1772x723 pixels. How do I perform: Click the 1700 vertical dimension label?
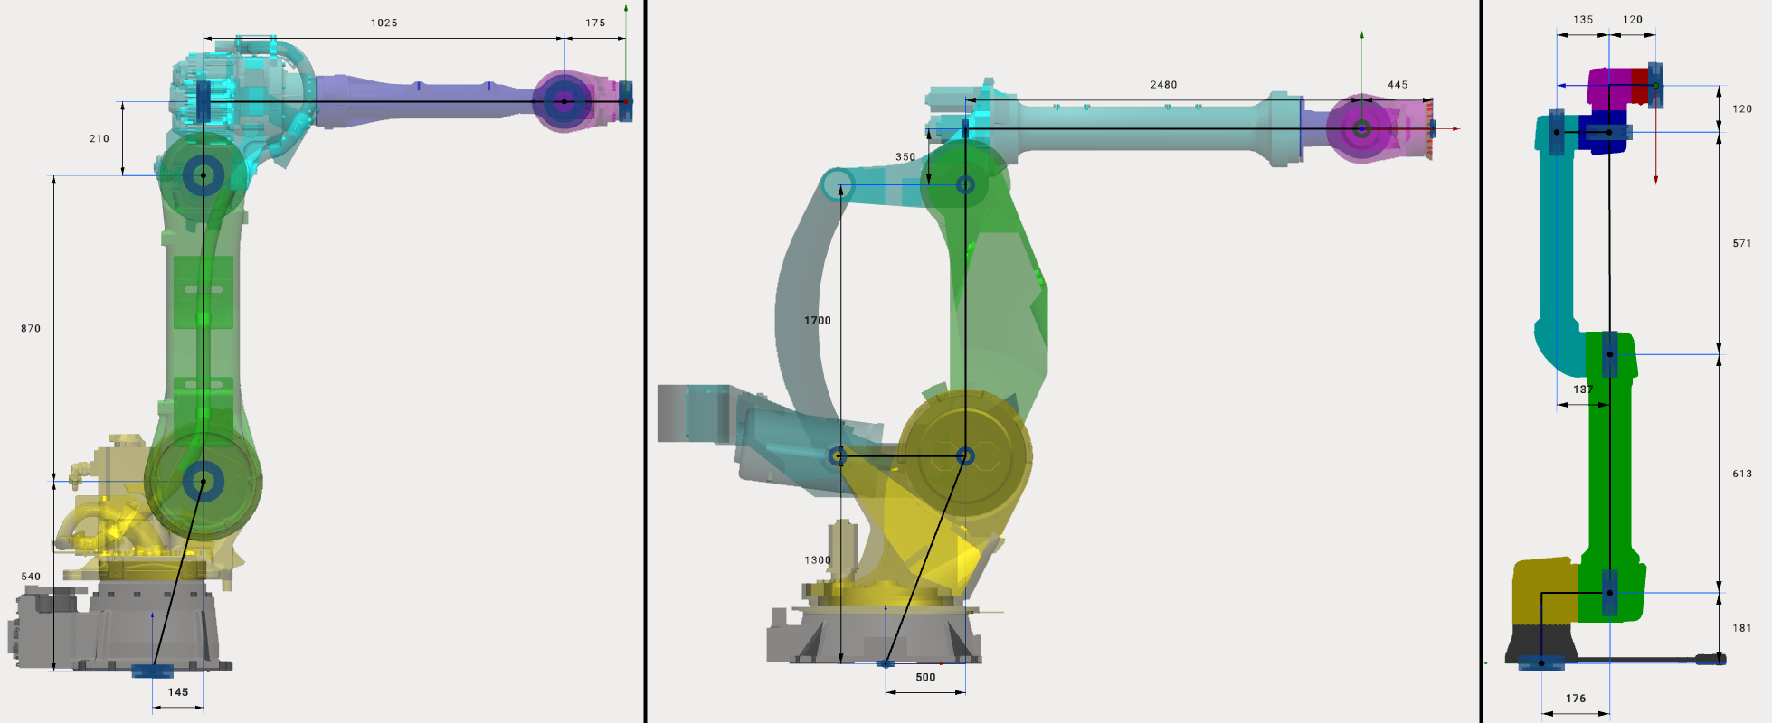point(818,320)
